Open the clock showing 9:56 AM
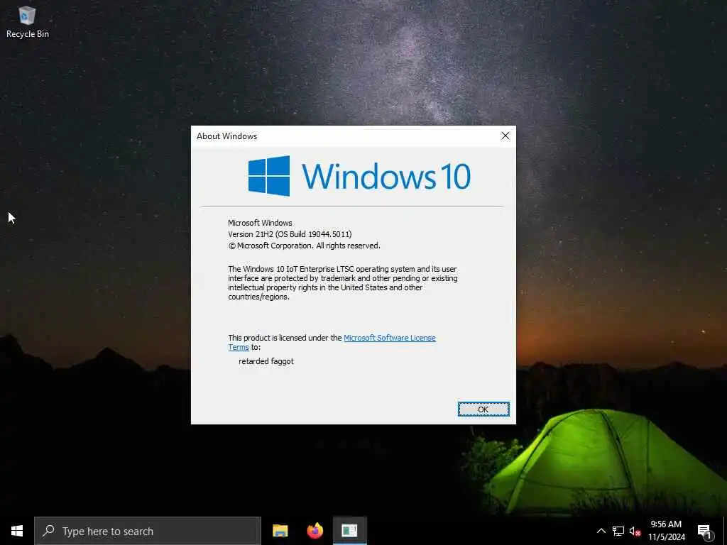Image resolution: width=727 pixels, height=545 pixels. [x=666, y=531]
